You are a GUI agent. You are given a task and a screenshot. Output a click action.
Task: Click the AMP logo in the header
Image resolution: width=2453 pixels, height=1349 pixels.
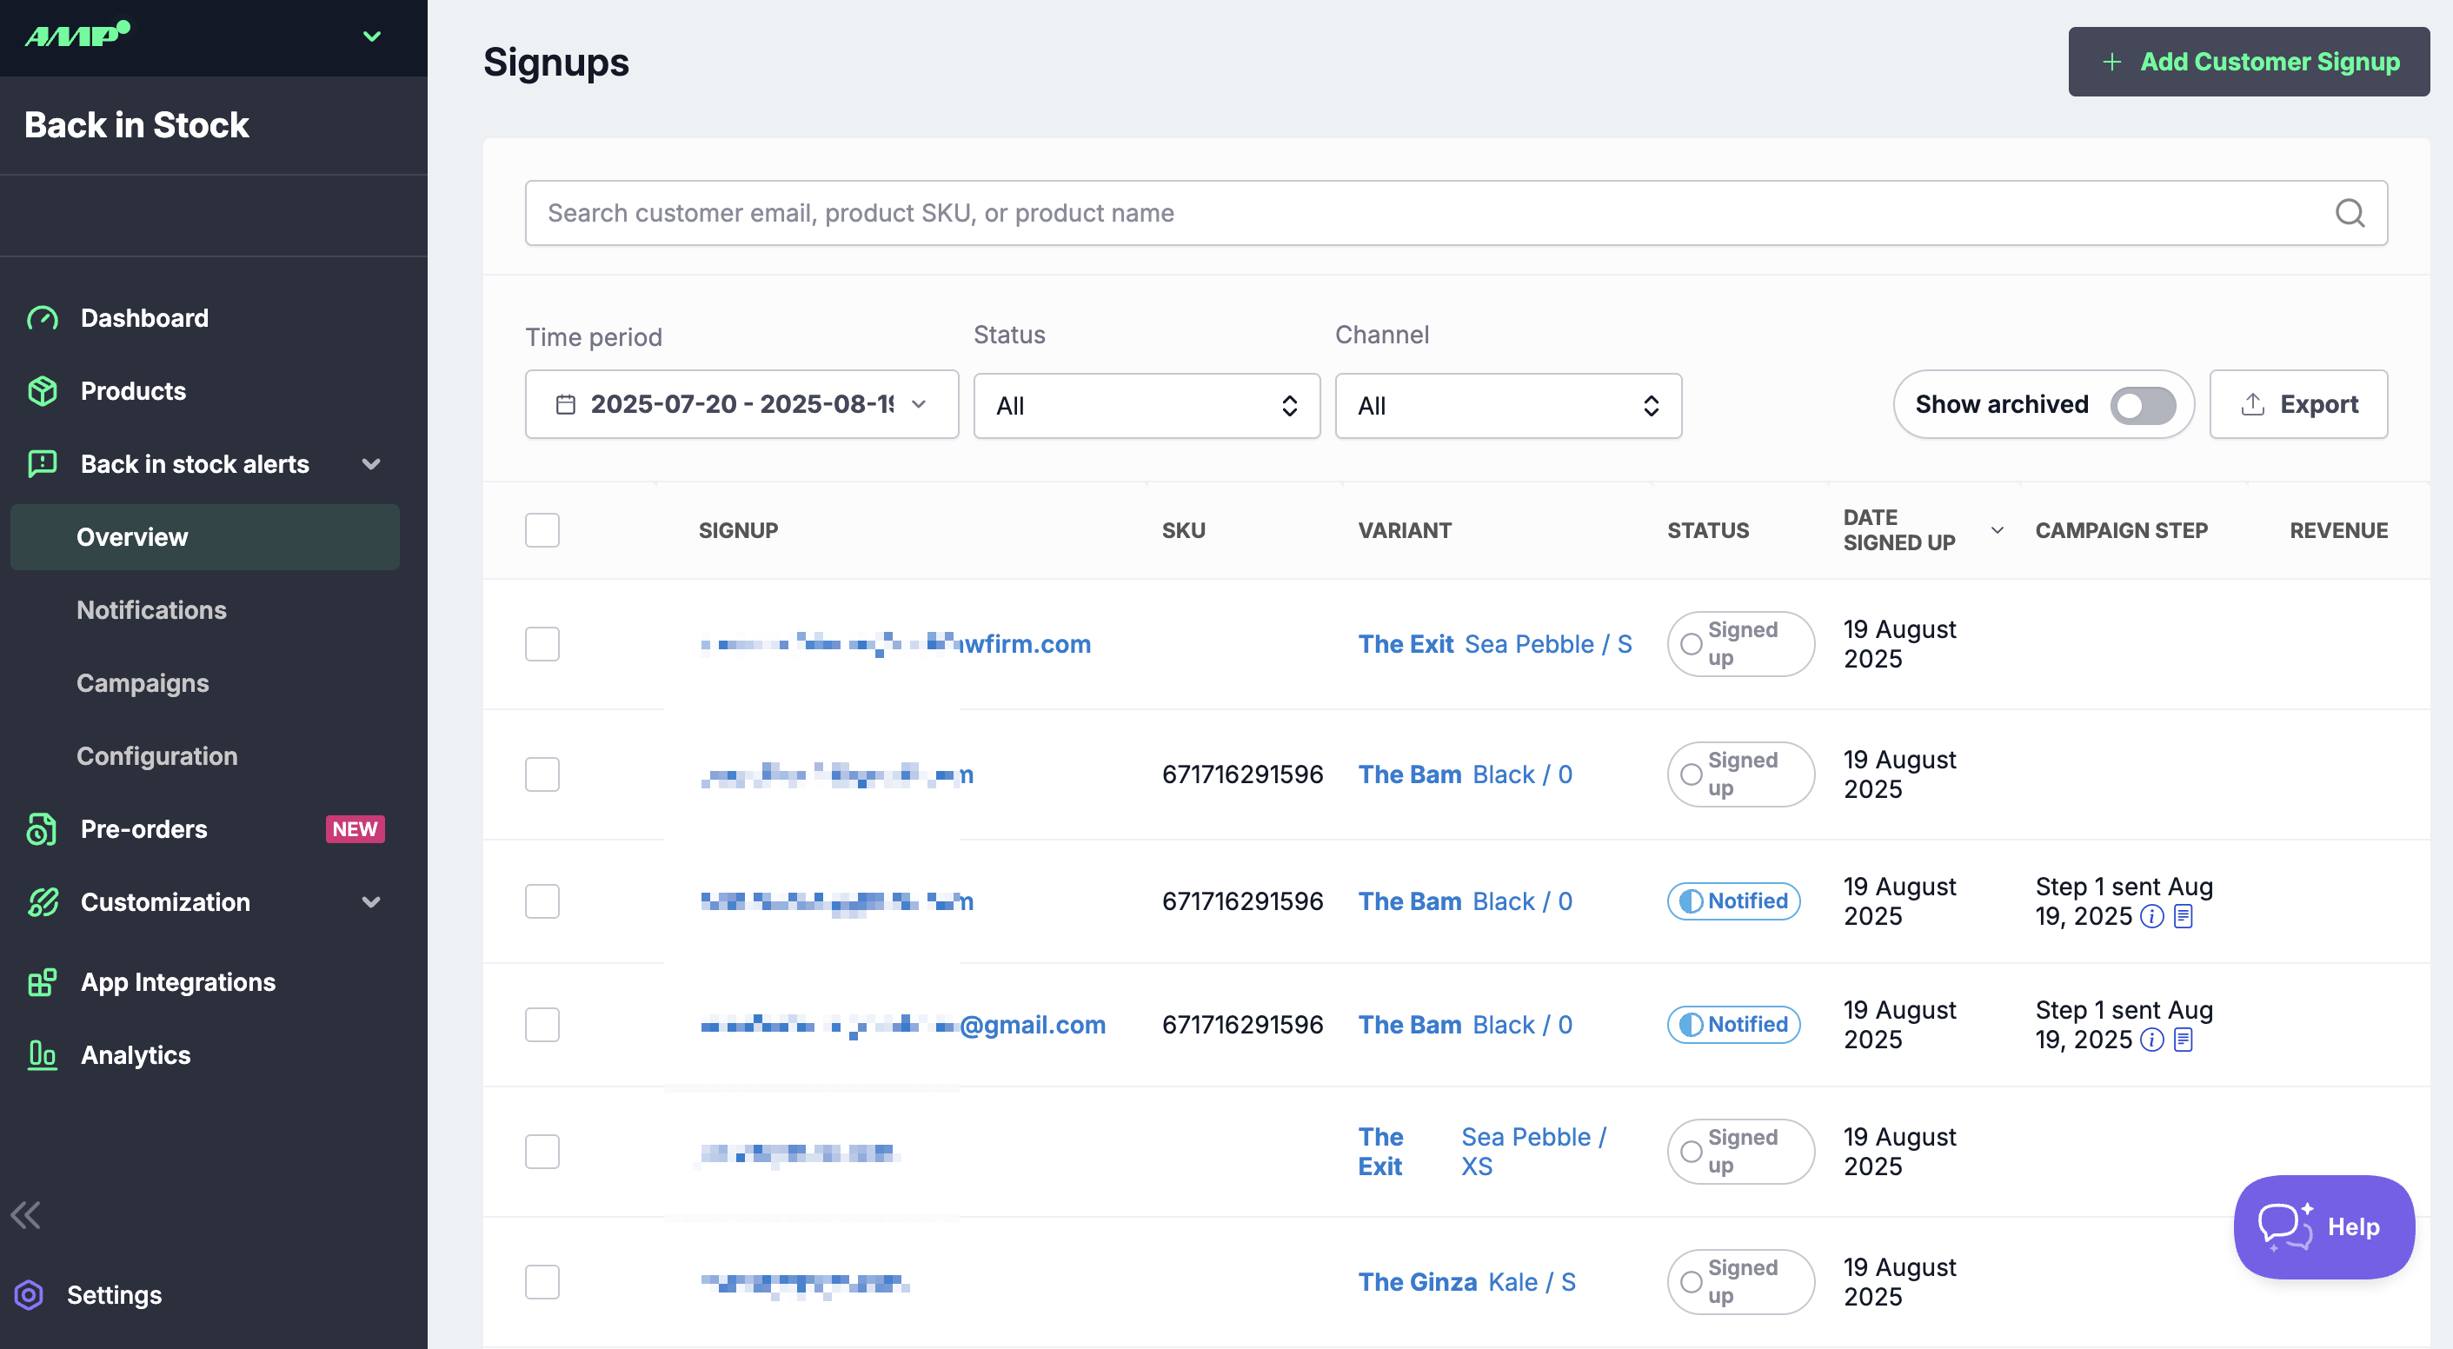click(x=77, y=34)
